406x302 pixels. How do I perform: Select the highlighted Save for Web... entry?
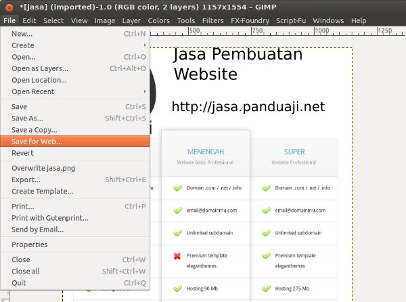point(75,142)
